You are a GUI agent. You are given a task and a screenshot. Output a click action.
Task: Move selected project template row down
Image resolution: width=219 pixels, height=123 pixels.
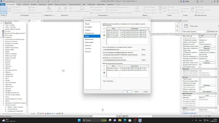pos(104,32)
